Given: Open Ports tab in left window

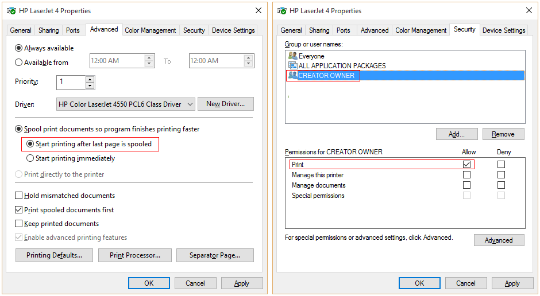Looking at the screenshot, I should [72, 30].
